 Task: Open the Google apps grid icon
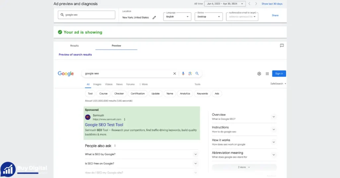click(x=267, y=74)
